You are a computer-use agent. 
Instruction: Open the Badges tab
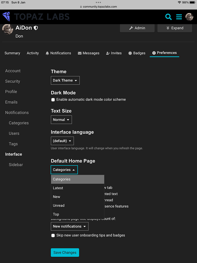pyautogui.click(x=137, y=53)
